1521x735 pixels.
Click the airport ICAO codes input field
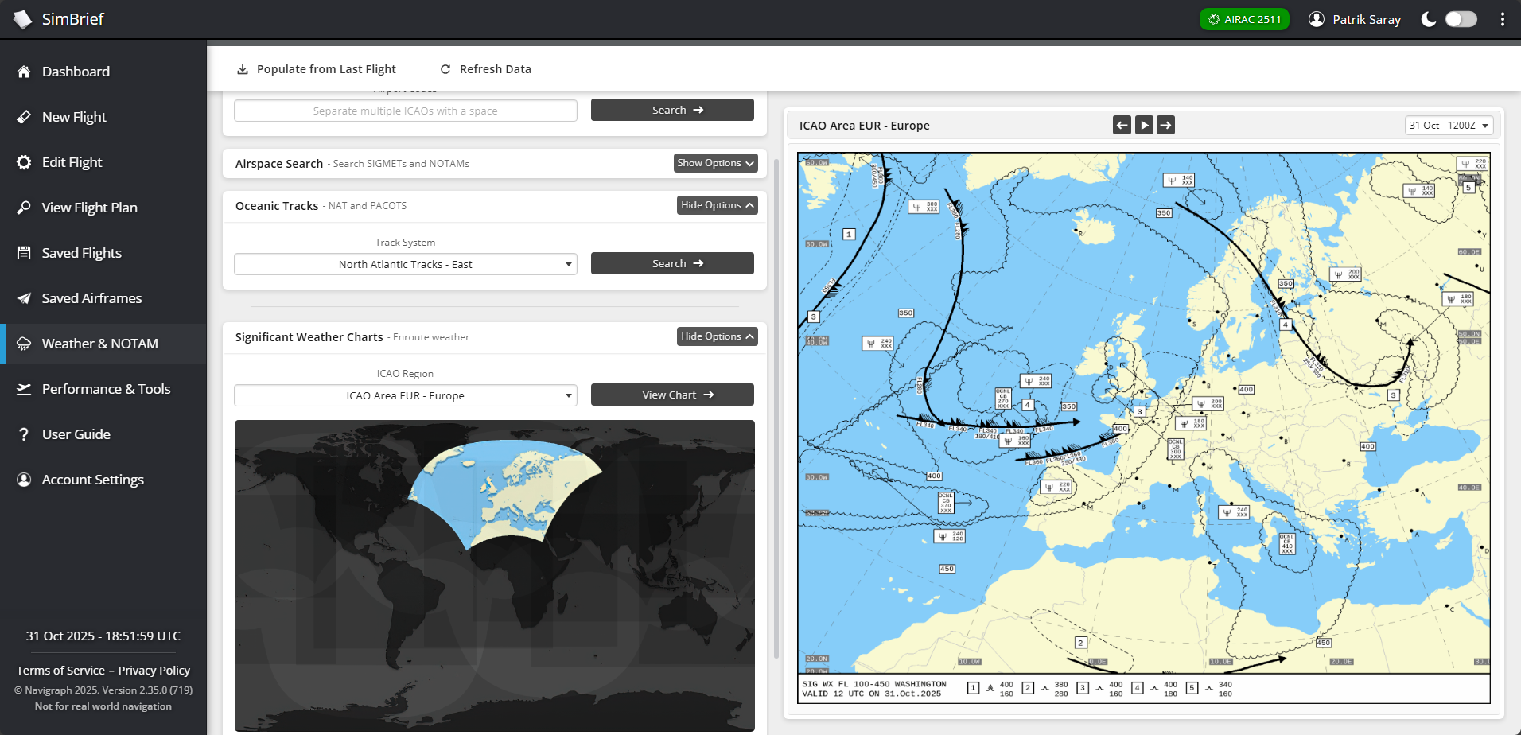[405, 111]
